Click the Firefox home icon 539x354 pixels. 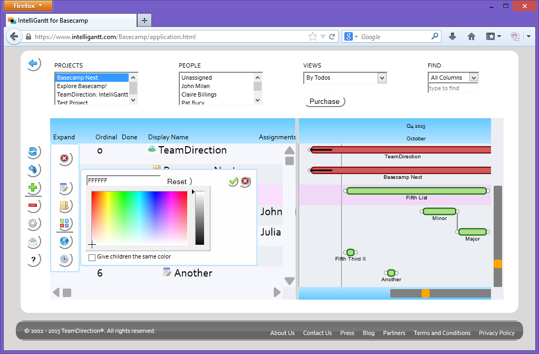point(471,36)
